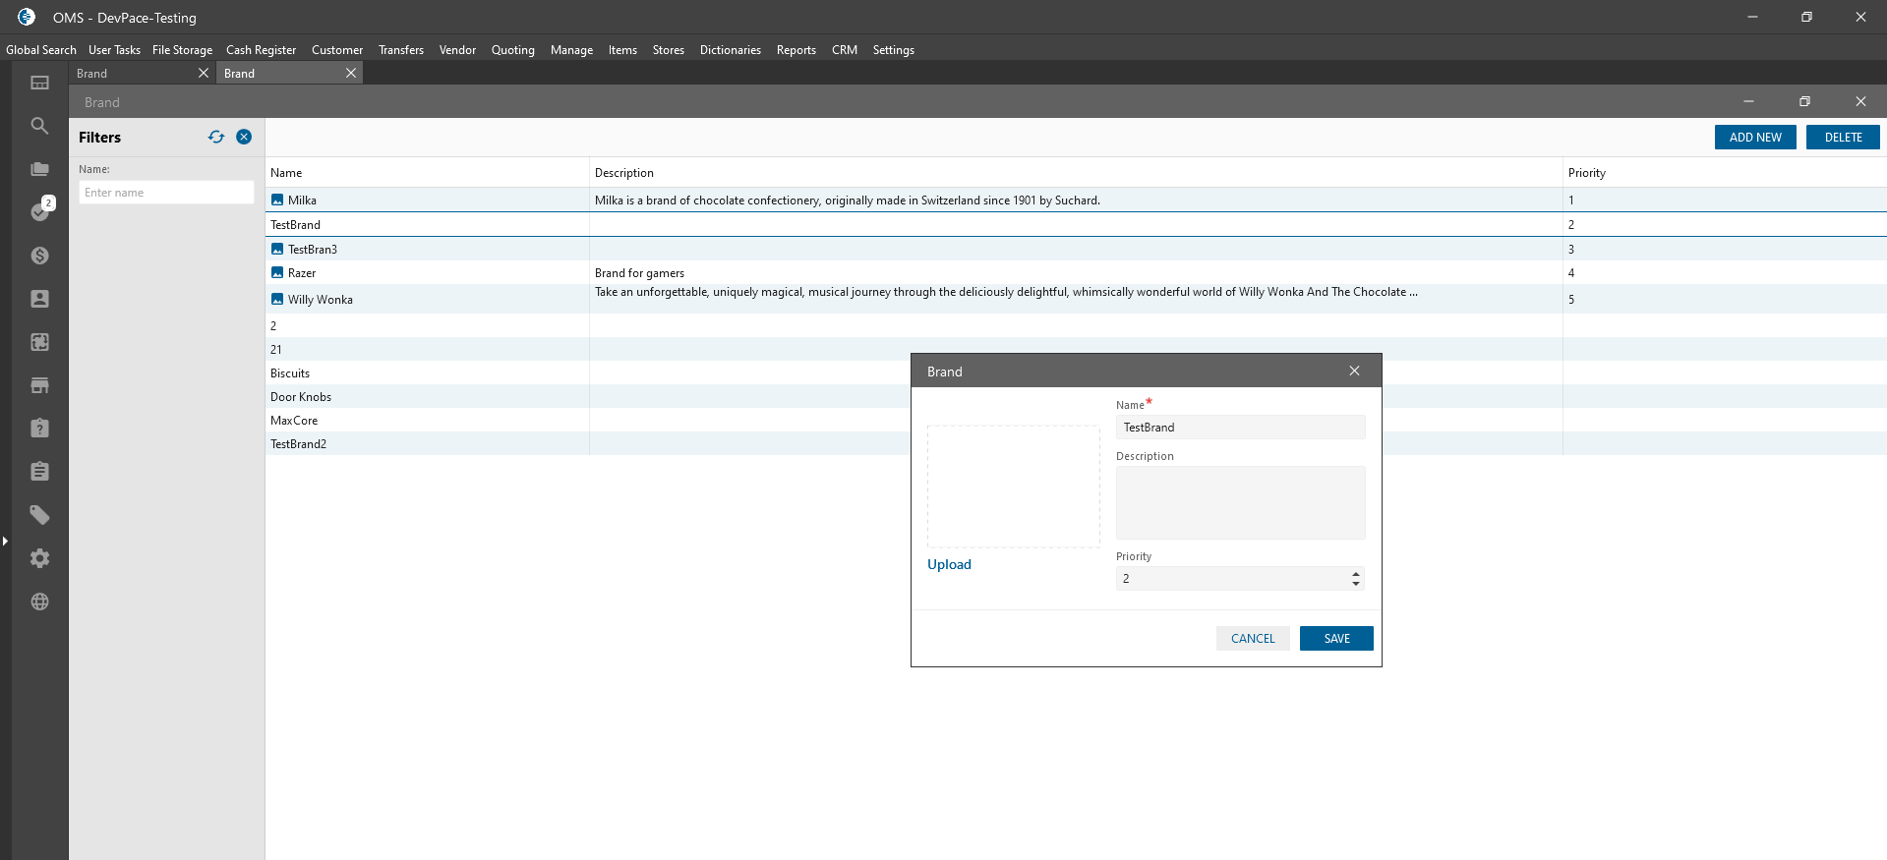
Task: Click the Enter name filter field
Action: 166,193
